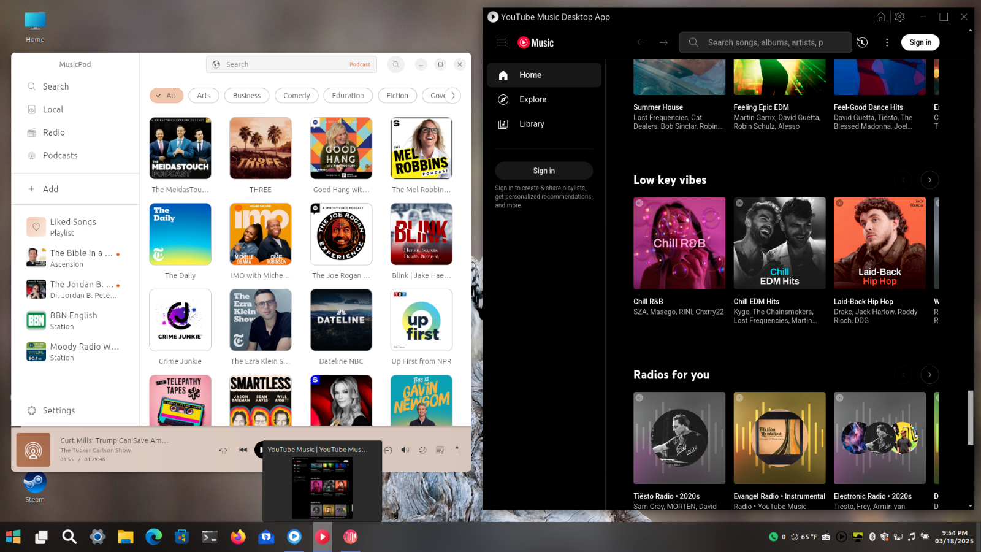Open settings gear in YouTube Music title bar
Image resolution: width=981 pixels, height=552 pixels.
[899, 17]
